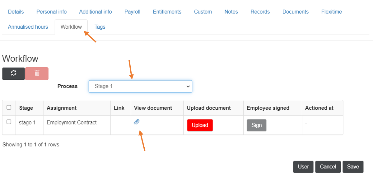
Task: Select the Tags tab
Action: [100, 27]
